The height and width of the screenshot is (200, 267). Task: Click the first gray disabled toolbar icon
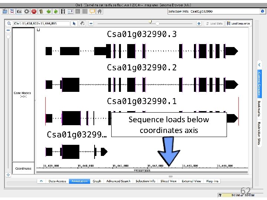click(78, 11)
